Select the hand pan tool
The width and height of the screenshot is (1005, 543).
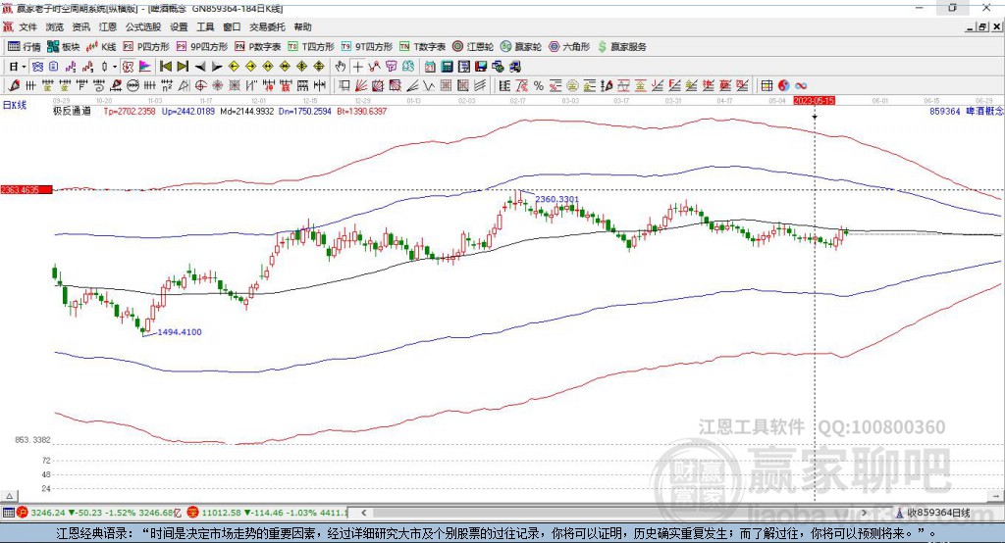(341, 67)
